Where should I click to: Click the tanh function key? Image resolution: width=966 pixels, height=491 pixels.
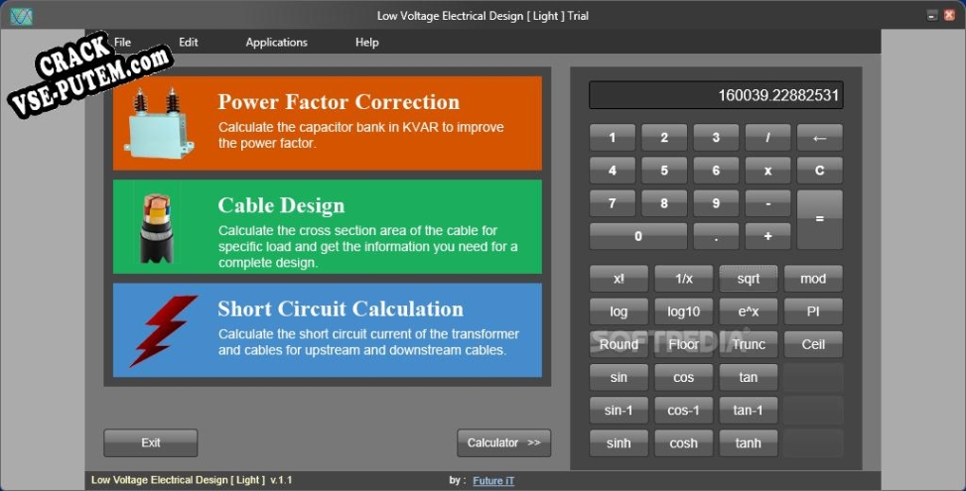click(x=749, y=443)
